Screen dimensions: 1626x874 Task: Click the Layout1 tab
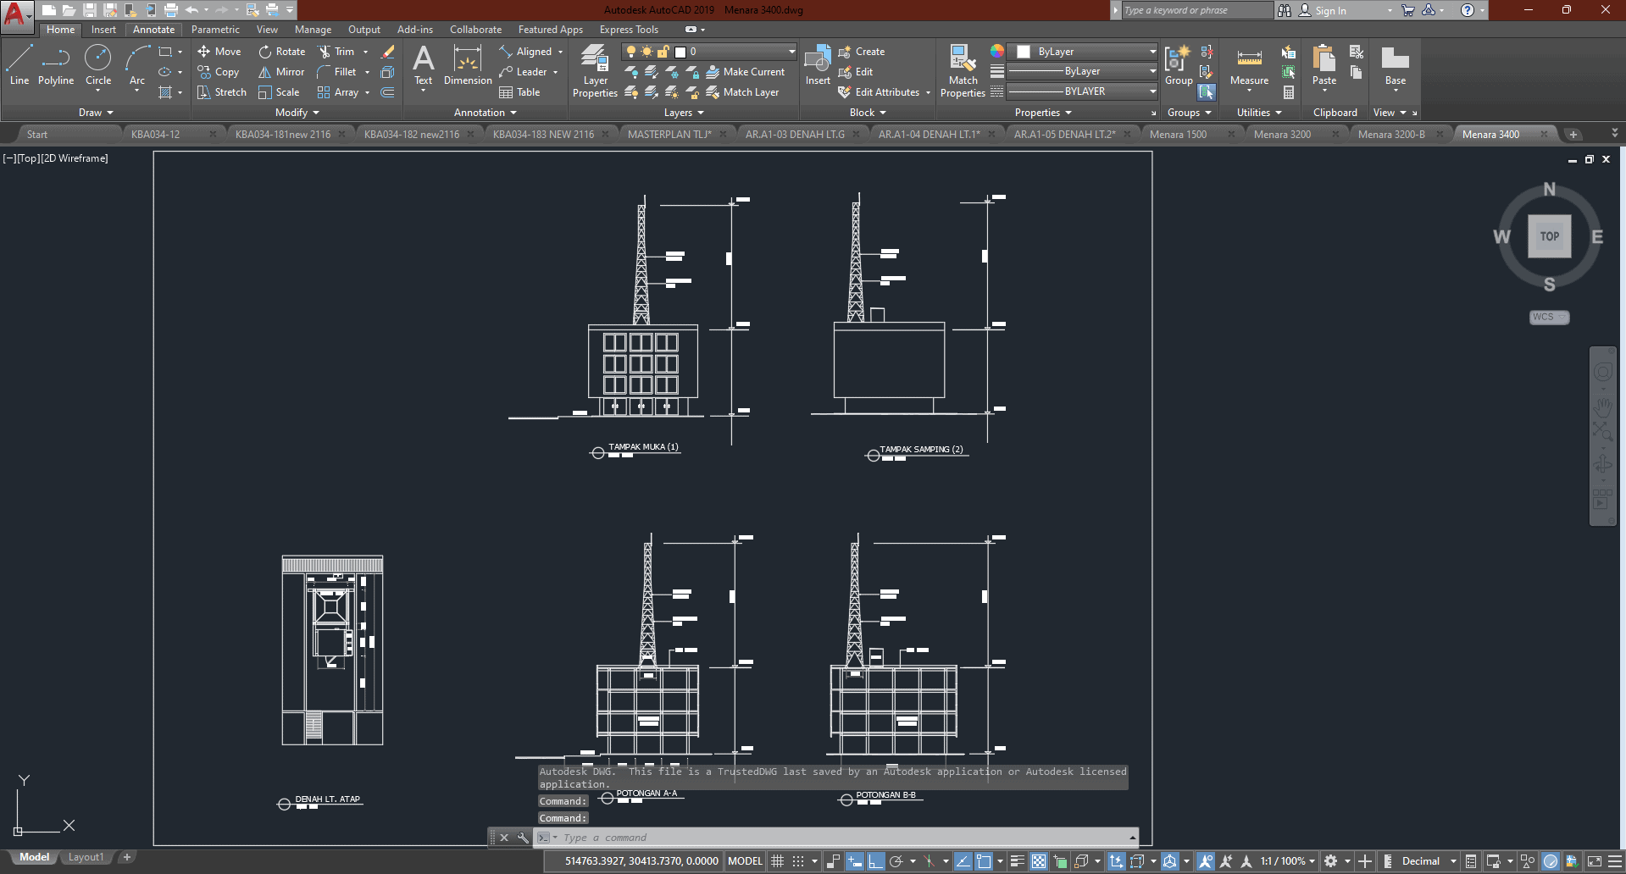[86, 857]
